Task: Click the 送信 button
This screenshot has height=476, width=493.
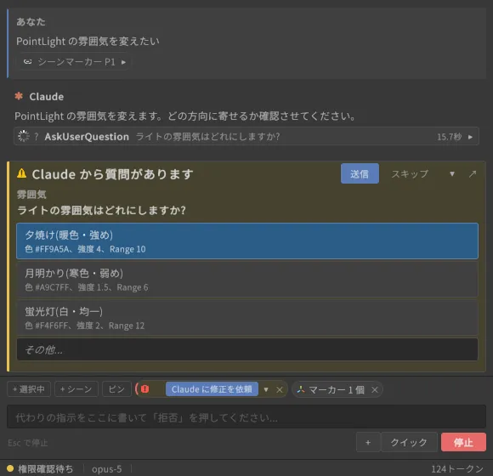Action: [x=360, y=173]
